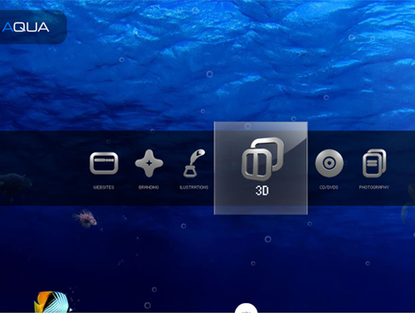This screenshot has height=313, width=415.
Task: Open the Illustrations quill and inkwell icon
Action: (x=194, y=163)
